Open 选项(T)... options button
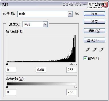Image resolution: width=109 pixels, height=101 pixels. (x=95, y=40)
